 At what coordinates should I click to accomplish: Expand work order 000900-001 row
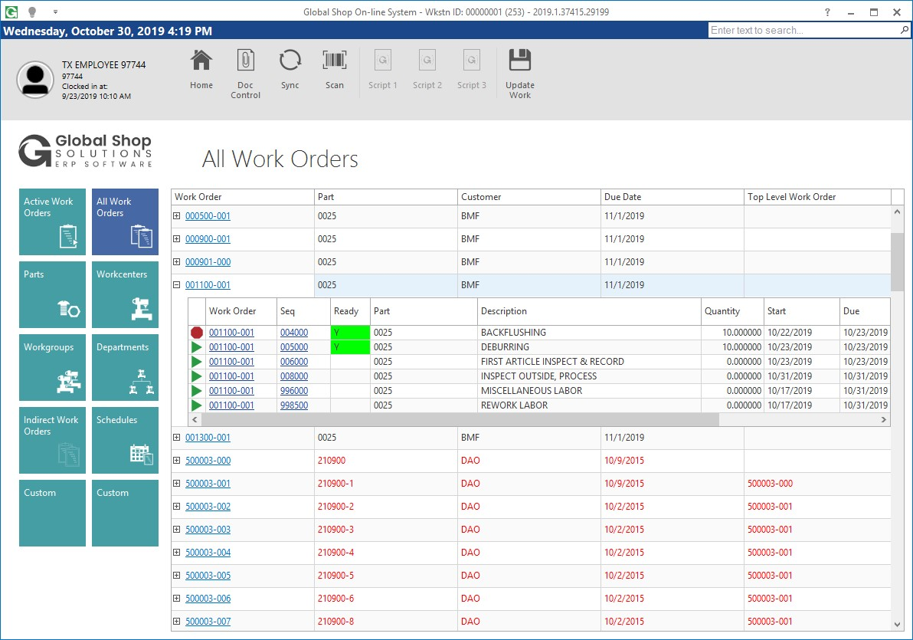point(176,239)
